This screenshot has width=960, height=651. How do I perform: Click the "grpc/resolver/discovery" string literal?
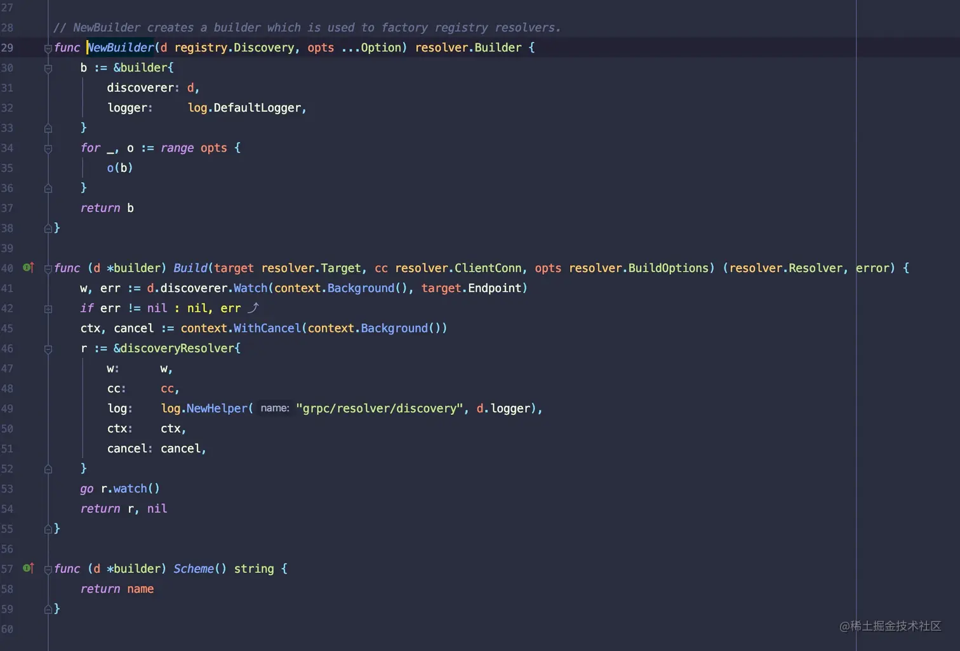[x=379, y=409]
